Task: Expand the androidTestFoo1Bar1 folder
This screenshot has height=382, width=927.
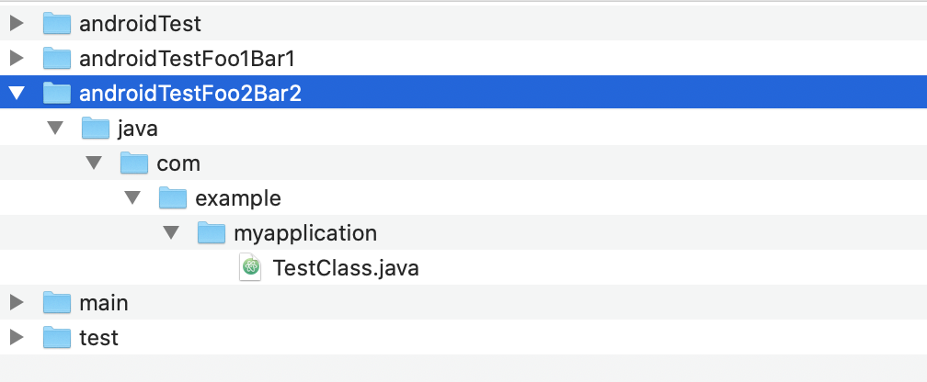Action: [x=16, y=58]
